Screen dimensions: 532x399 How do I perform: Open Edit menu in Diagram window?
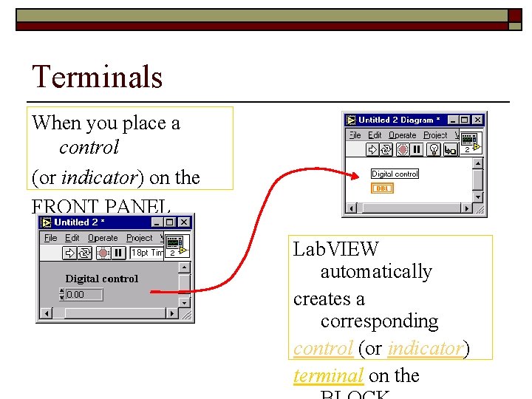375,135
